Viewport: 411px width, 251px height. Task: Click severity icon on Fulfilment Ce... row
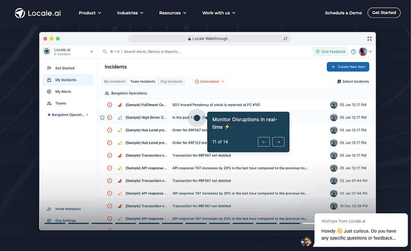120,105
